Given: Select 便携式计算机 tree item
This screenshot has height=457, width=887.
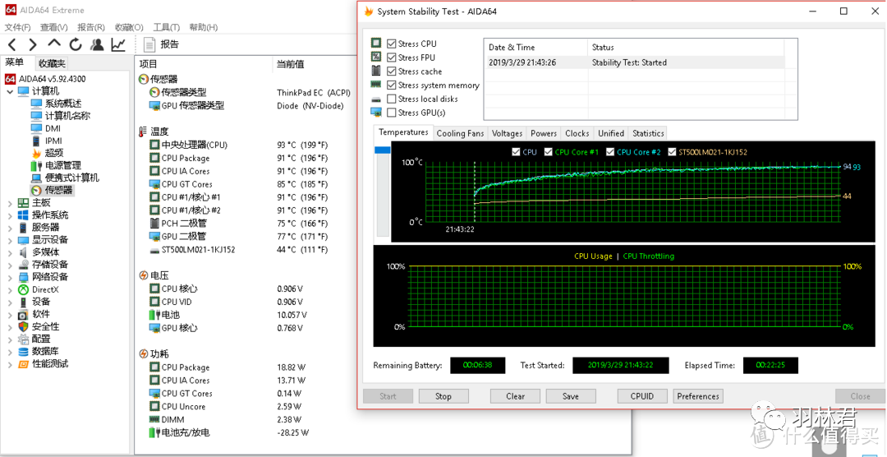Looking at the screenshot, I should (71, 178).
